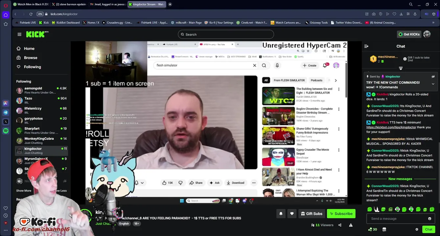440x236 pixels.
Task: Expand the pinned message chevron
Action: click(x=433, y=84)
